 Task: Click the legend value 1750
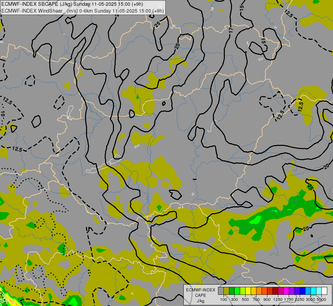(x=289, y=300)
